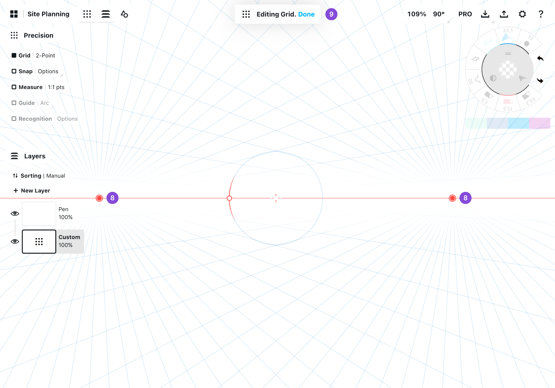
Task: Open Snap Options
Action: pos(48,71)
